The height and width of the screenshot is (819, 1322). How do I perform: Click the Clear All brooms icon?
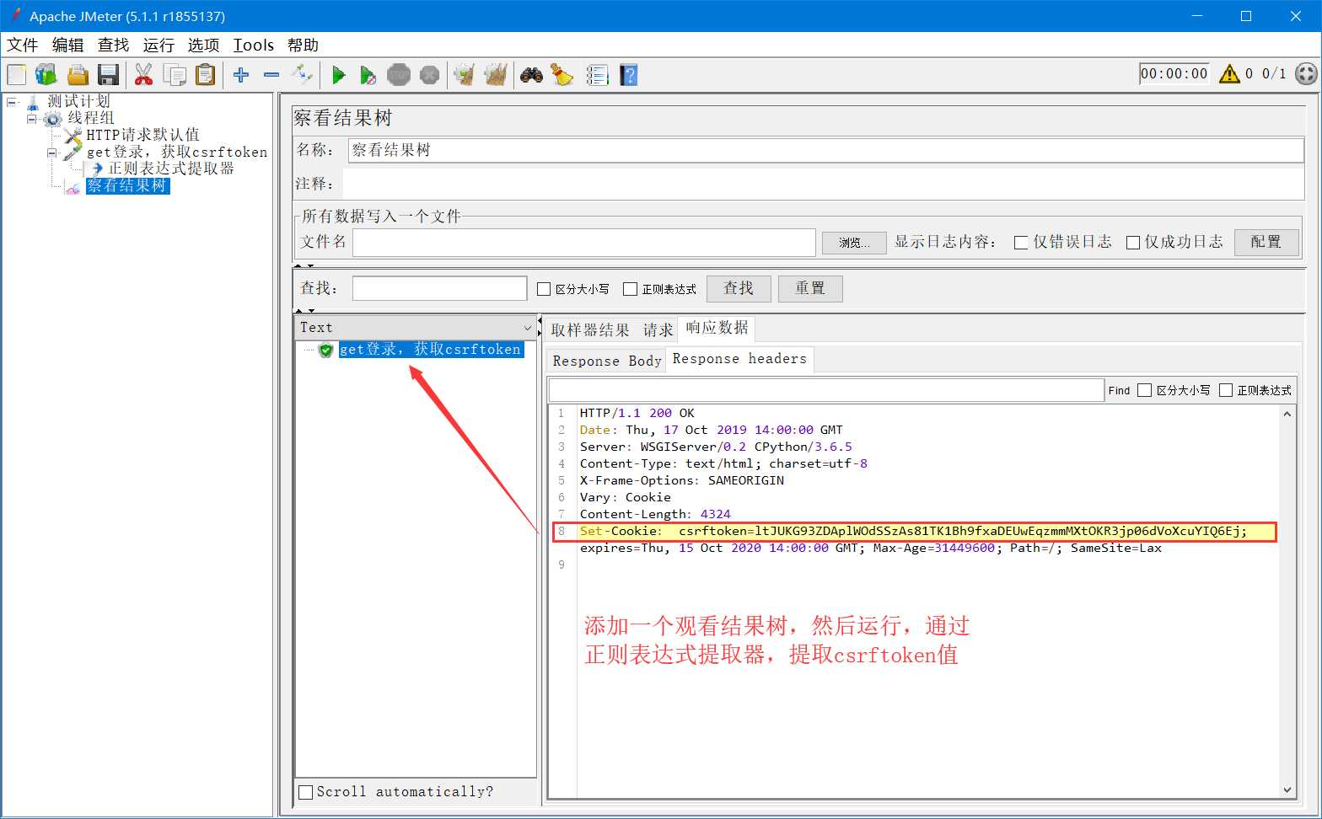(x=496, y=75)
